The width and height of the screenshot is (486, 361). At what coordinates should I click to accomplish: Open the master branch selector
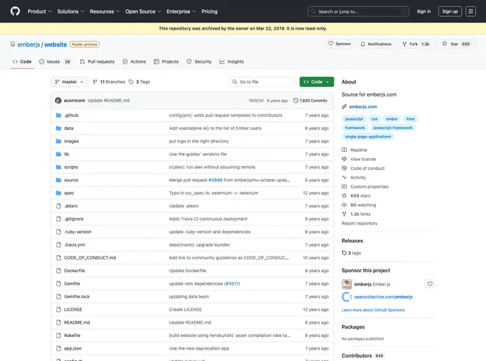pos(69,82)
